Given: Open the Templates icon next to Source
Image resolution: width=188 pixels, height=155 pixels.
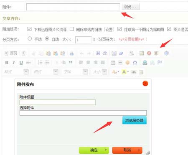Looking at the screenshot, I should [23, 53].
